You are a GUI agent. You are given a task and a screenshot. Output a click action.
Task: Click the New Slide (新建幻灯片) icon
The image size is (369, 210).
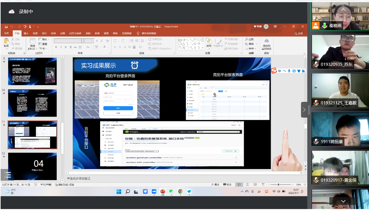point(32,41)
